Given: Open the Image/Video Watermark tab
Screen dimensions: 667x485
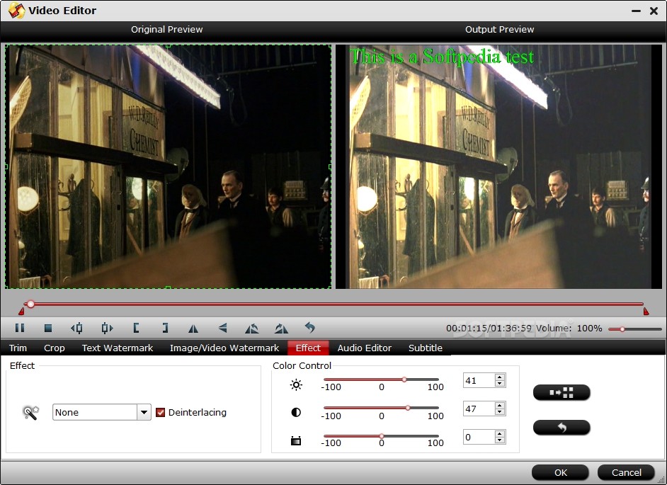Looking at the screenshot, I should [224, 348].
